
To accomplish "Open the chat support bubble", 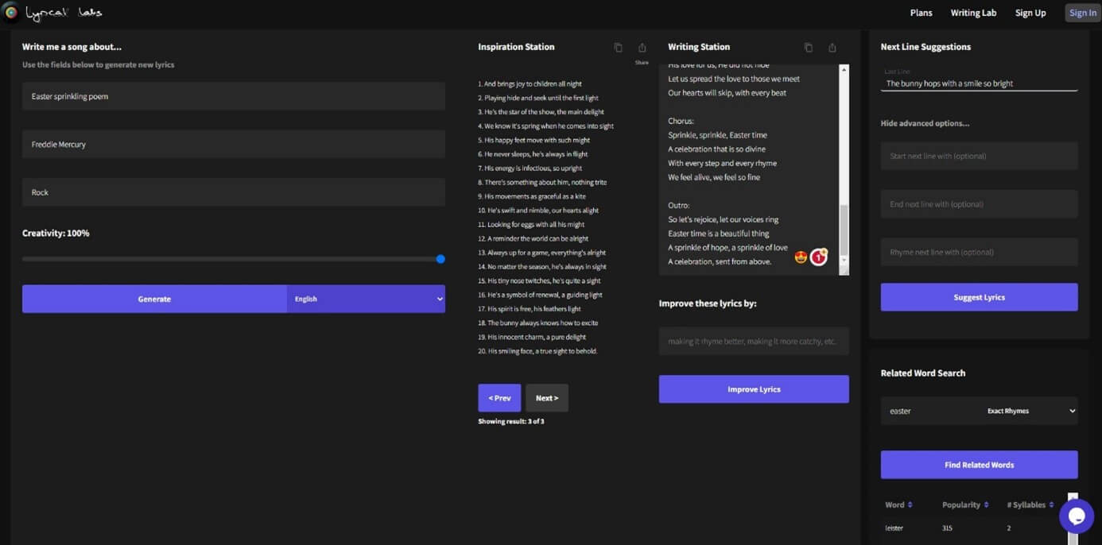I will [x=1076, y=516].
